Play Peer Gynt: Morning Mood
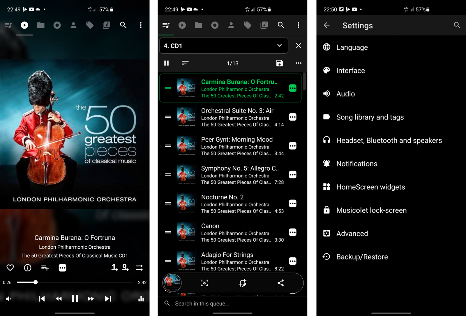466x316 pixels. tap(230, 146)
